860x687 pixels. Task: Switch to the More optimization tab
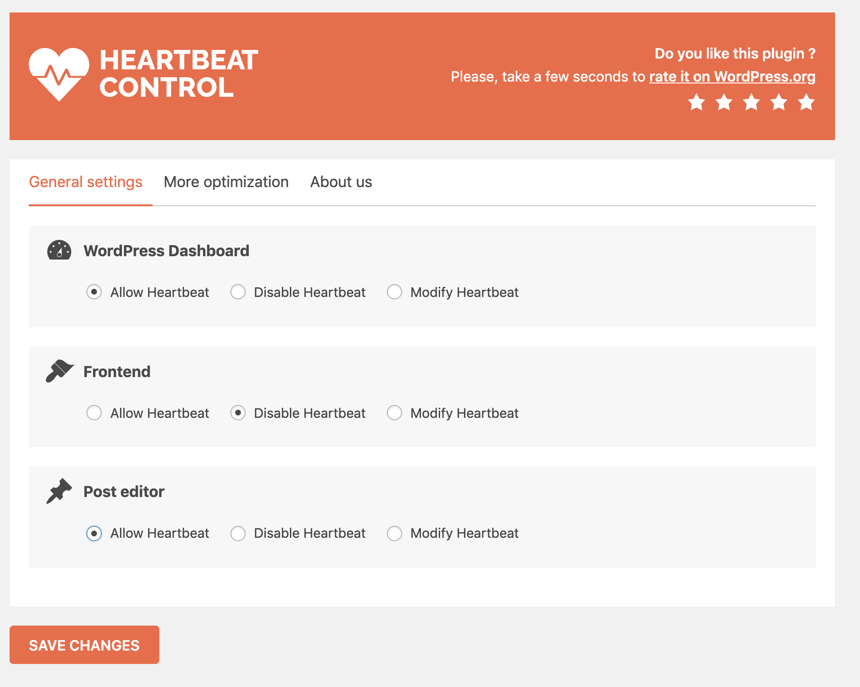click(226, 182)
